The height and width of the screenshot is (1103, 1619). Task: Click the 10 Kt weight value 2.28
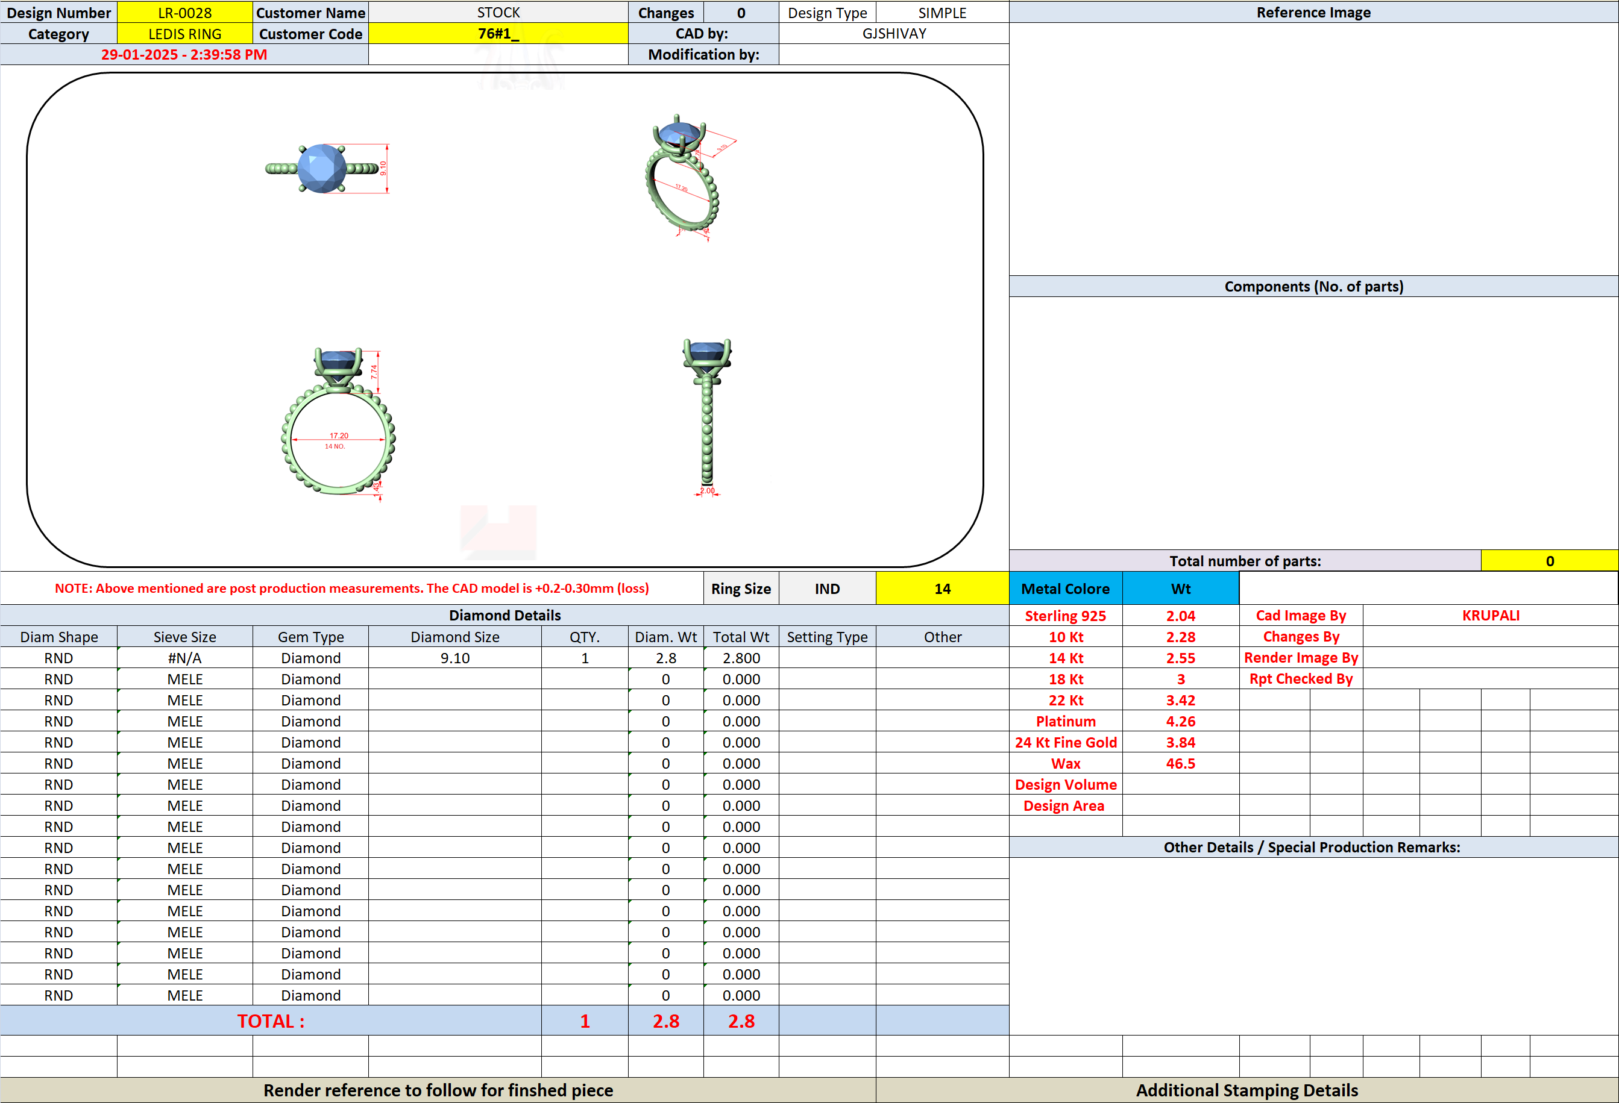1181,637
